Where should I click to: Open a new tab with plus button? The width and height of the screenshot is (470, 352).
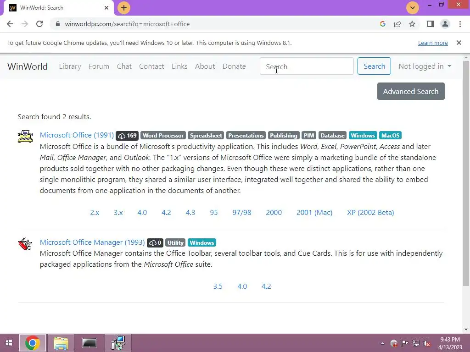point(124,8)
